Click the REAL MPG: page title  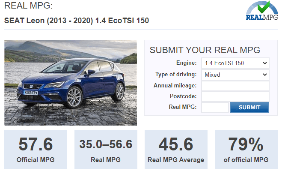tap(28, 6)
